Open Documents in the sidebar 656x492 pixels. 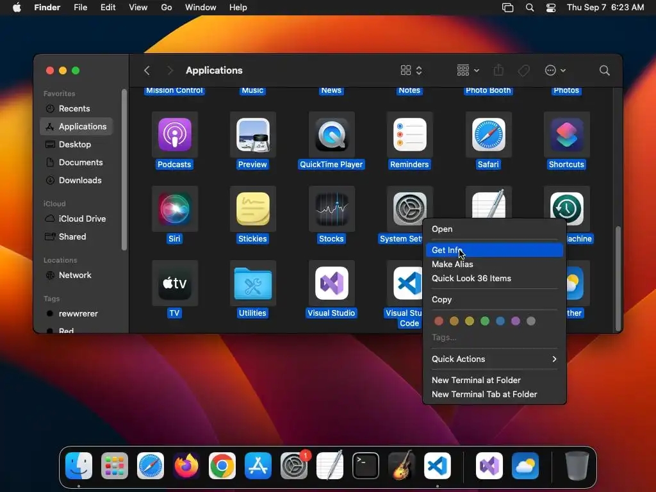click(76, 162)
